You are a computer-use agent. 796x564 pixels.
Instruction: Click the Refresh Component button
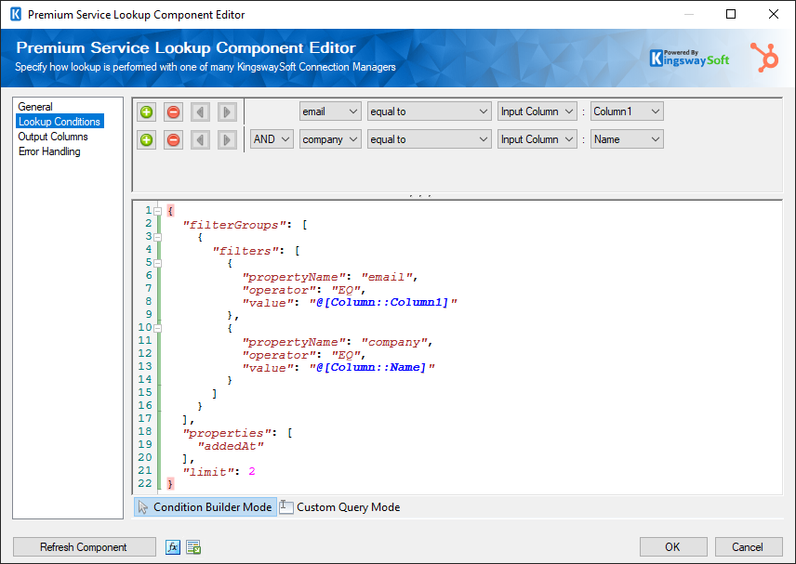(85, 546)
